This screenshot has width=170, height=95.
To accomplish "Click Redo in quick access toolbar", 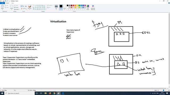I will [7, 1].
